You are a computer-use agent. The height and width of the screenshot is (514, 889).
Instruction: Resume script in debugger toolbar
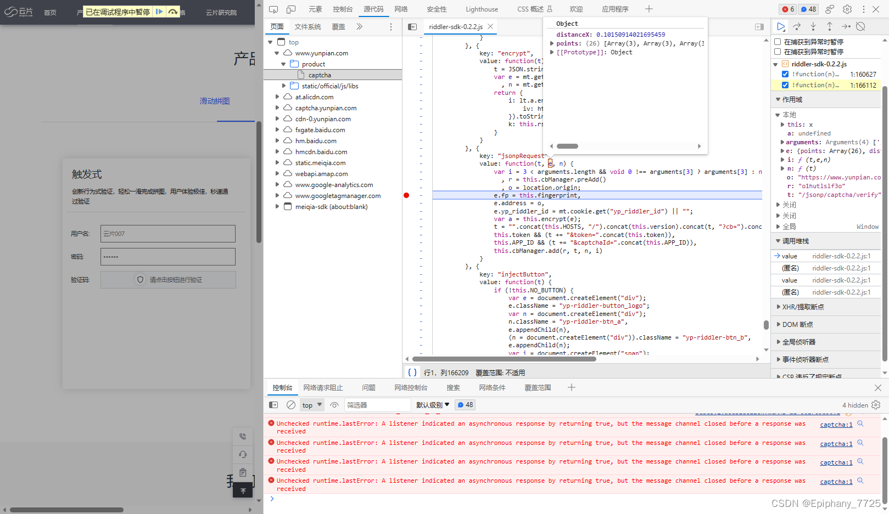click(781, 26)
